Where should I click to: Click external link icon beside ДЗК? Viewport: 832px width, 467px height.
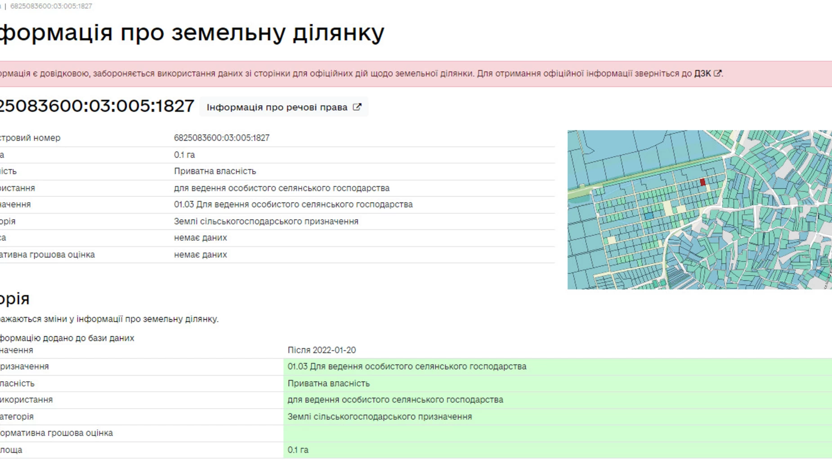coord(717,73)
